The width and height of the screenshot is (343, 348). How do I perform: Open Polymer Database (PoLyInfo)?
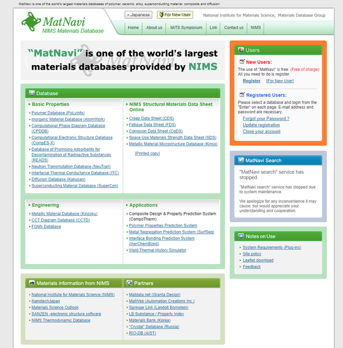tap(58, 113)
